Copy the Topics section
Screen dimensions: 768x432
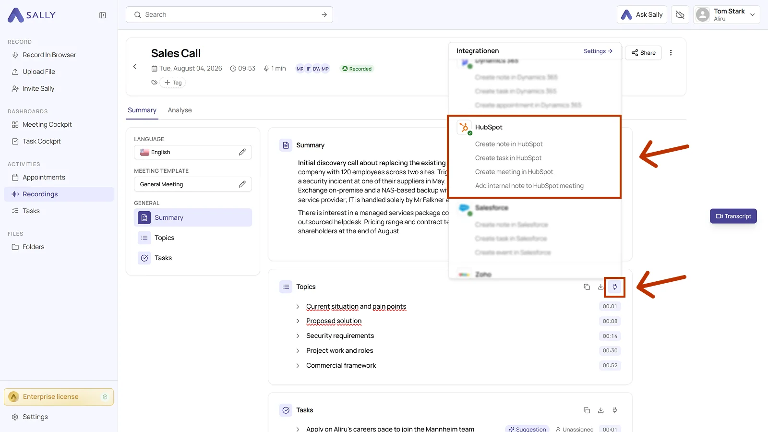pyautogui.click(x=587, y=287)
